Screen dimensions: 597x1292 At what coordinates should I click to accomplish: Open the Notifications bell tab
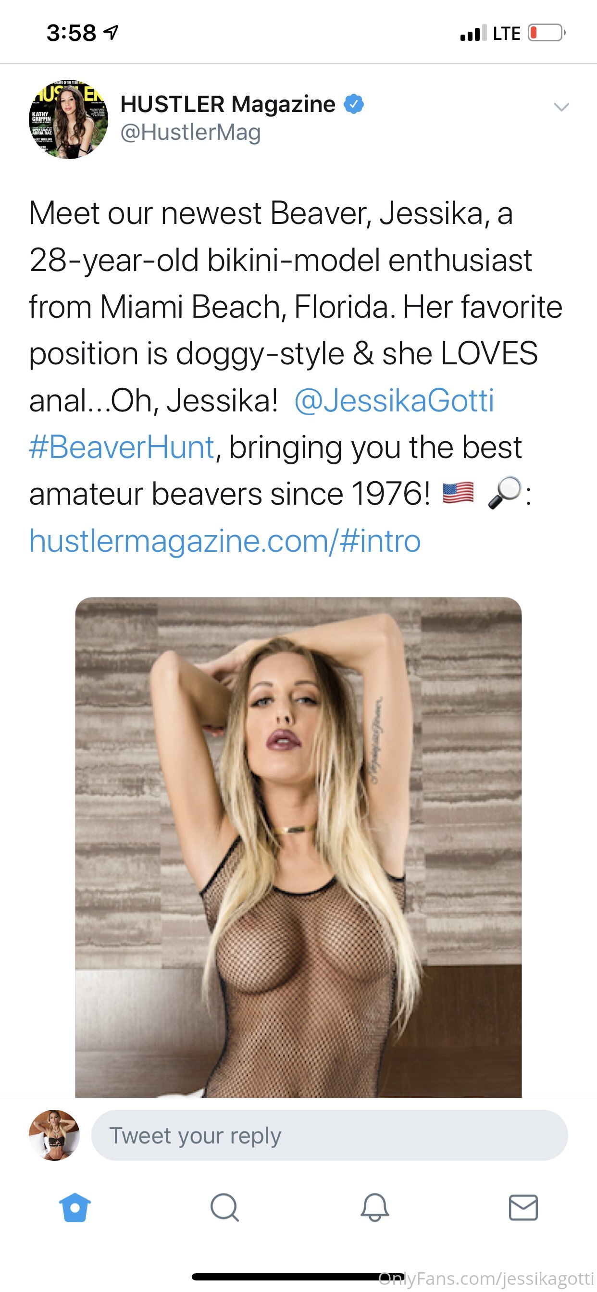pos(375,1207)
